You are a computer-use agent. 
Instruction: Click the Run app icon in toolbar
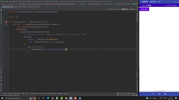coord(104,4)
